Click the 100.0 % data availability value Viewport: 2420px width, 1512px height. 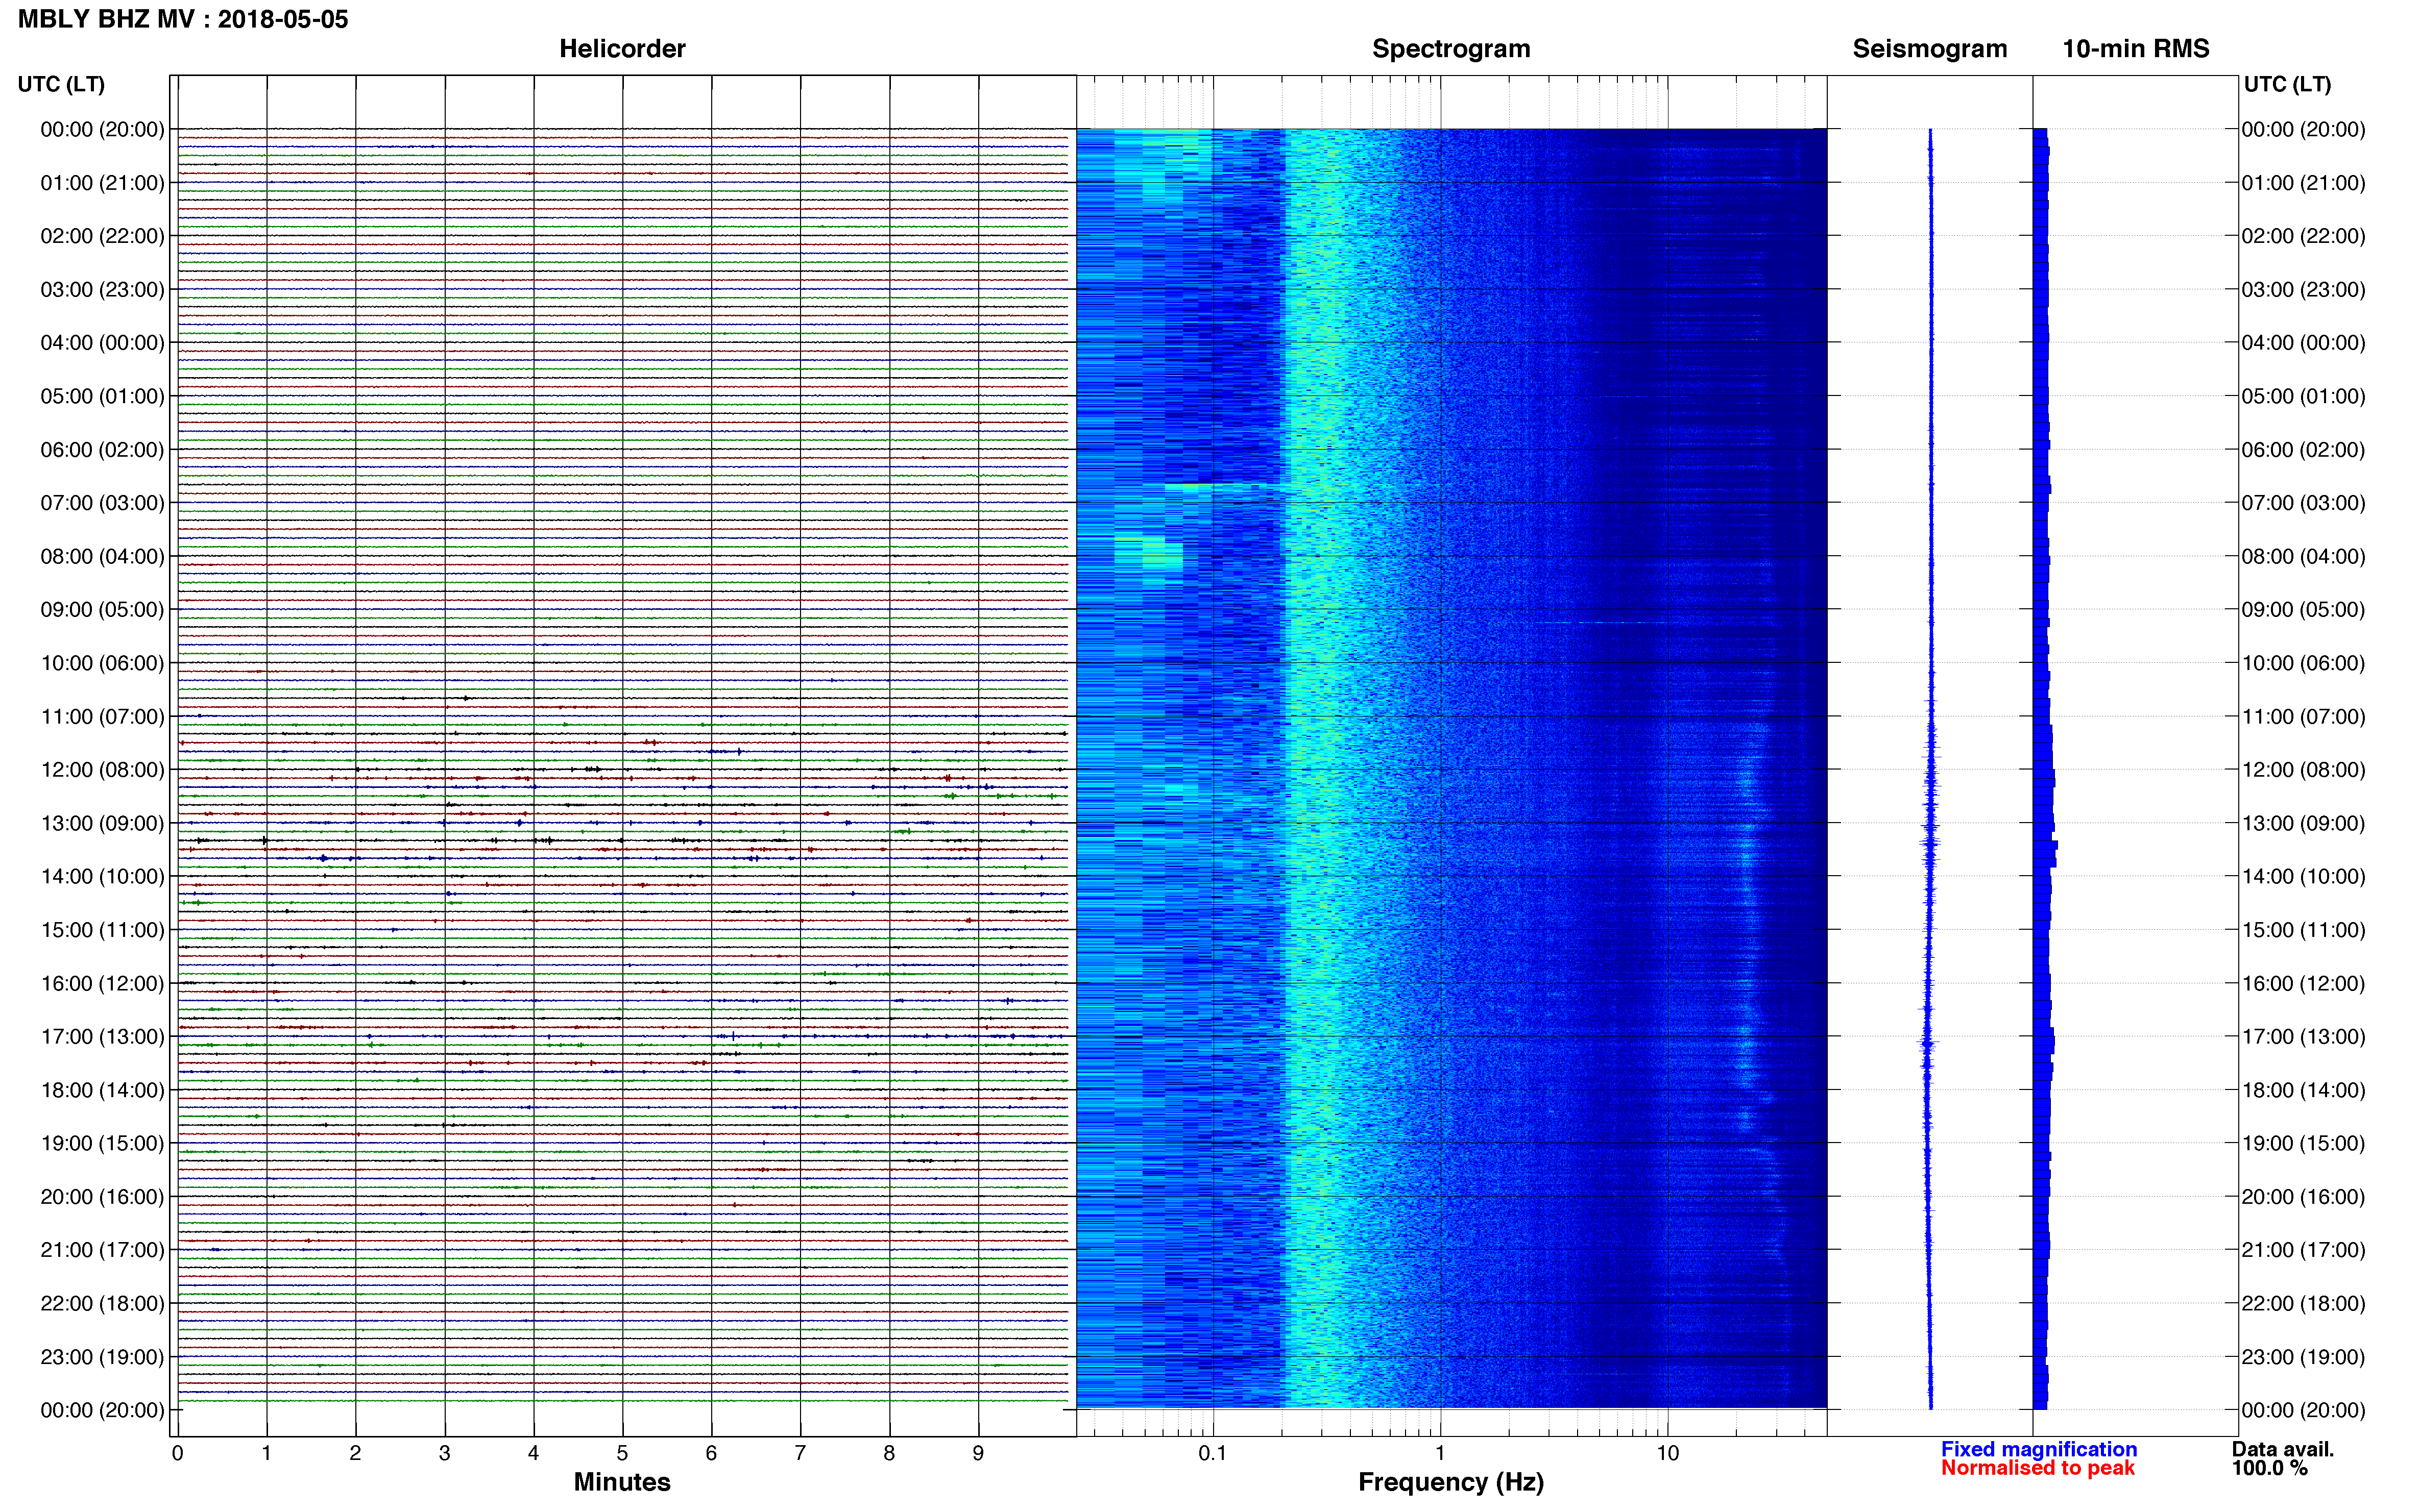tap(2269, 1468)
